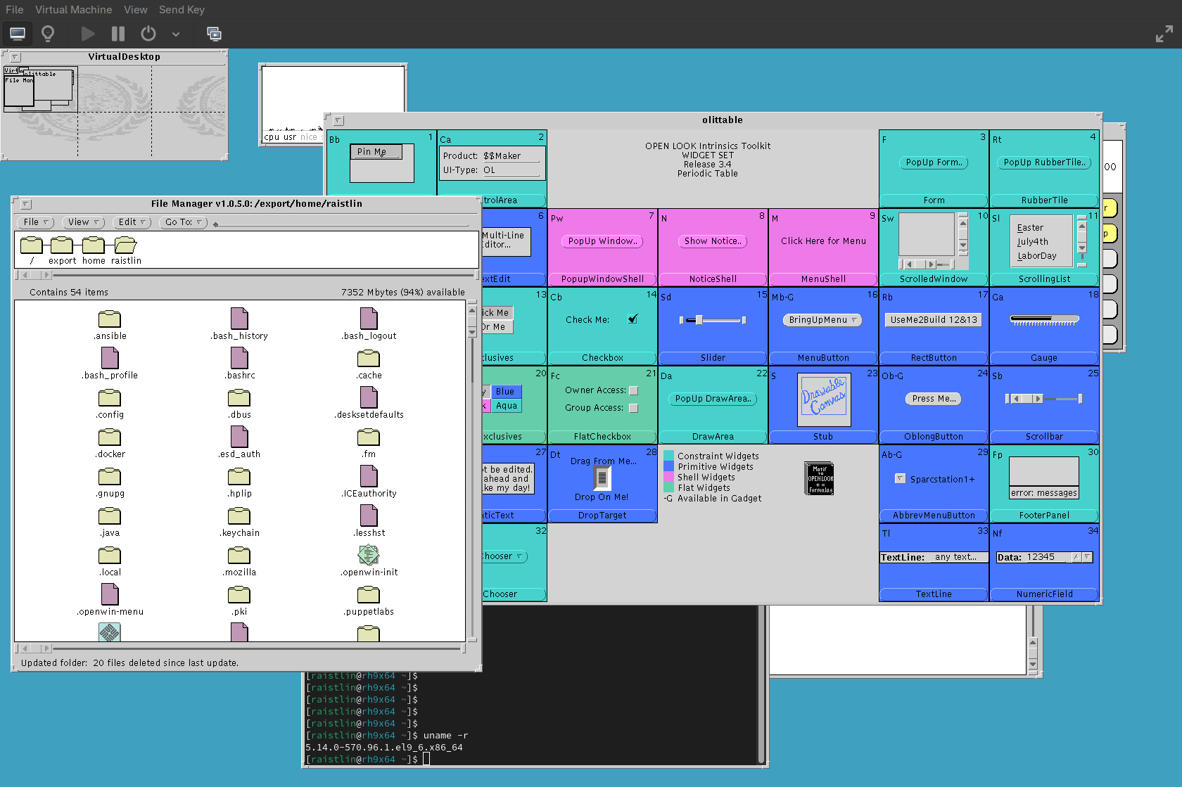Open the BringUpMenu menu button
Viewport: 1182px width, 787px height.
click(822, 320)
